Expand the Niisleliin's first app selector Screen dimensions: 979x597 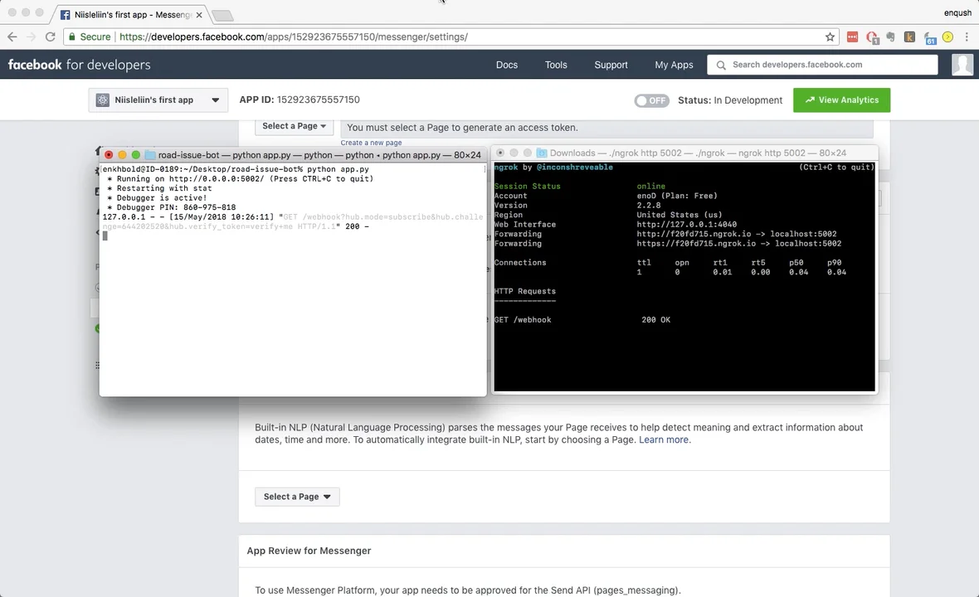pyautogui.click(x=158, y=99)
